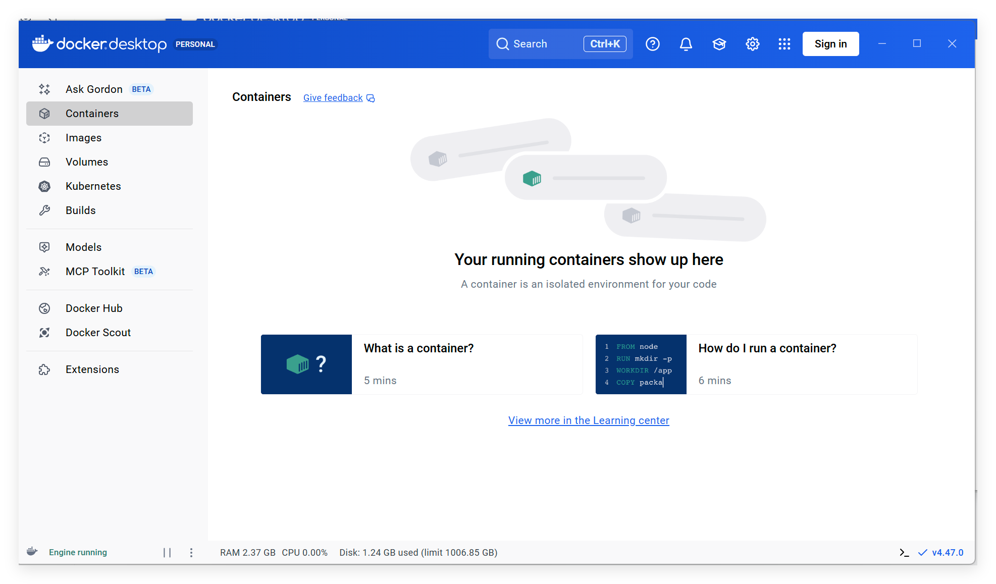Open Ask Gordon in sidebar
This screenshot has width=996, height=584.
(94, 89)
